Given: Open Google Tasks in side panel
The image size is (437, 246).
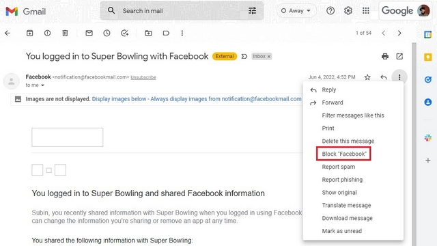Looking at the screenshot, I should coord(428,80).
